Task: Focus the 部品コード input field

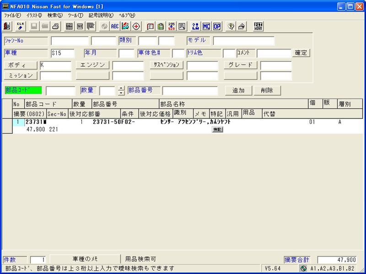Action: click(x=61, y=91)
